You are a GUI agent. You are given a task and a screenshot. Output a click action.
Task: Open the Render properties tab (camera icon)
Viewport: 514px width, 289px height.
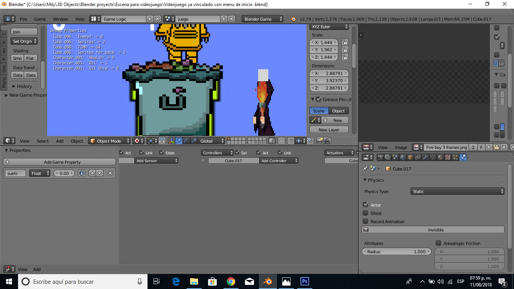point(380,157)
